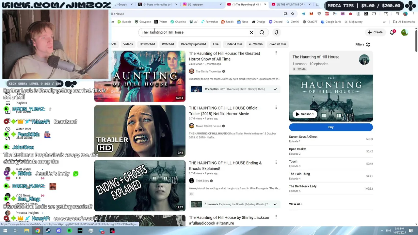This screenshot has width=418, height=235.
Task: Open Reddit bookmark
Action: (227, 22)
